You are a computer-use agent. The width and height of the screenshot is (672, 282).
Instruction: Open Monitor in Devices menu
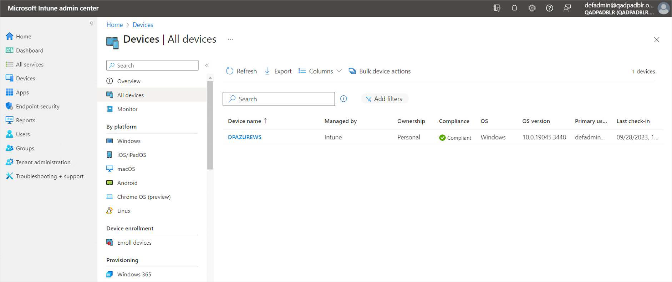(x=122, y=109)
